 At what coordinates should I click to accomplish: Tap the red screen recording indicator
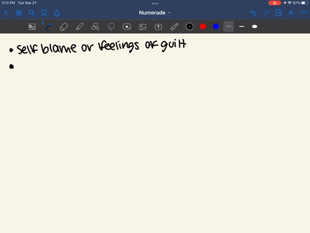point(274,3)
